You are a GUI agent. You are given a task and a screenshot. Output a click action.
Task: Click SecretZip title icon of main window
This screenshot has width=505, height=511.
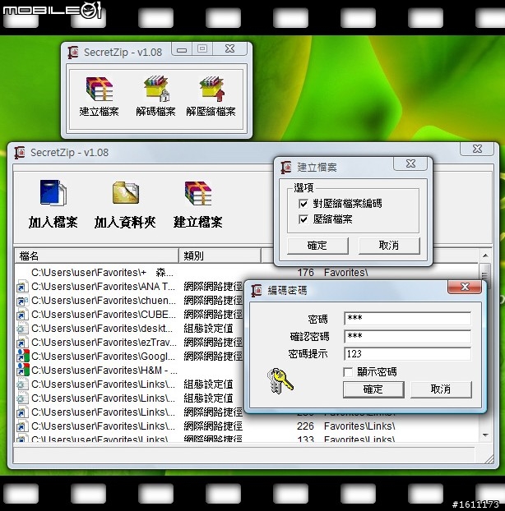20,153
